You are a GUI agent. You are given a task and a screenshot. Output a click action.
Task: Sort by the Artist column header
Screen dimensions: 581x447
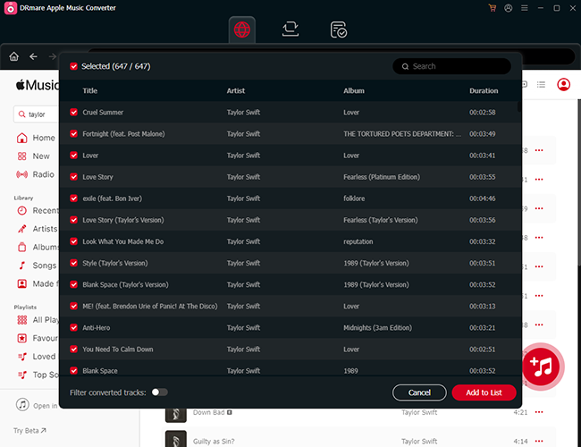pos(236,91)
